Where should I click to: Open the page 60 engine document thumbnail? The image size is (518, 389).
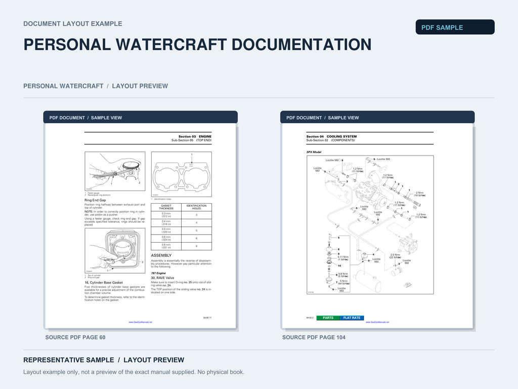point(141,225)
